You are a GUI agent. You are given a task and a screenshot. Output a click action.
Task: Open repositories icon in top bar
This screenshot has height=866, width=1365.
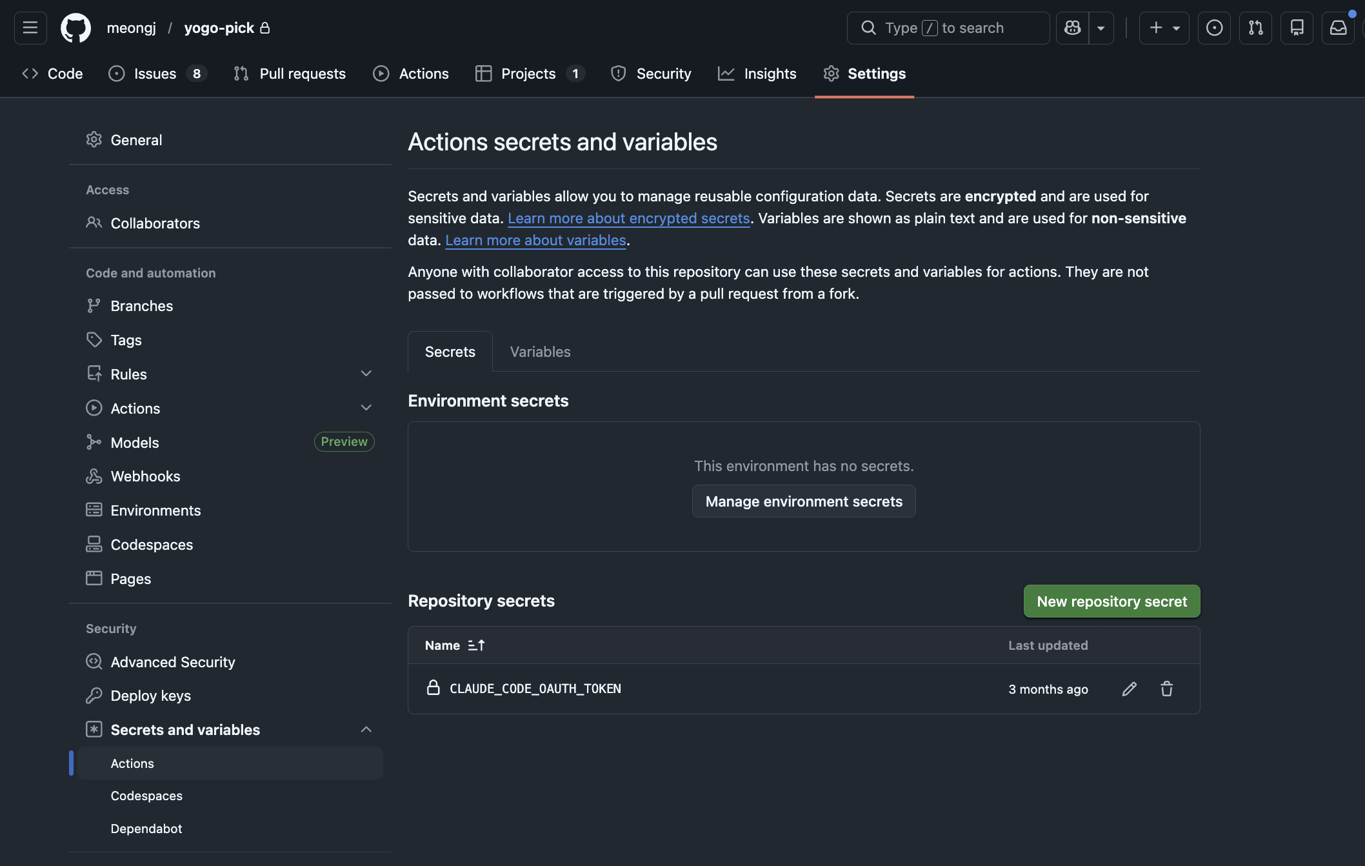coord(1297,28)
